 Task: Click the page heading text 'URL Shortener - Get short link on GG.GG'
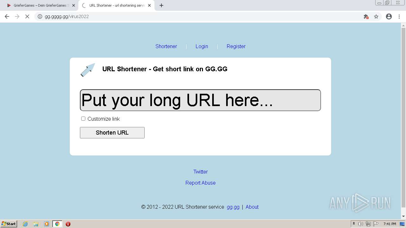pyautogui.click(x=165, y=69)
